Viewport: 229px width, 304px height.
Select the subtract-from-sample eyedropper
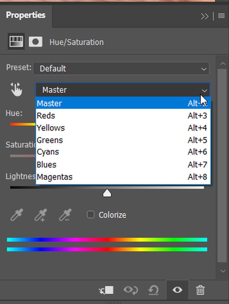(64, 215)
